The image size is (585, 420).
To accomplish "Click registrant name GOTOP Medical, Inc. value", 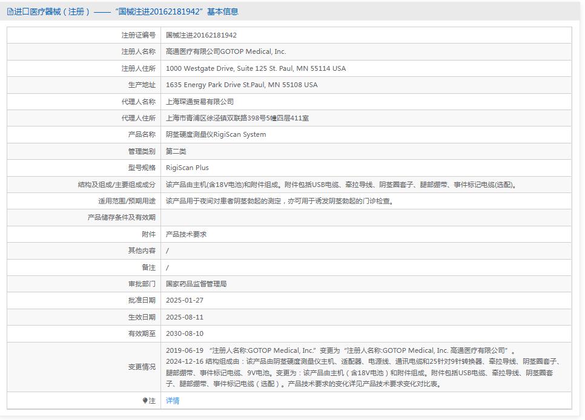I will point(226,52).
